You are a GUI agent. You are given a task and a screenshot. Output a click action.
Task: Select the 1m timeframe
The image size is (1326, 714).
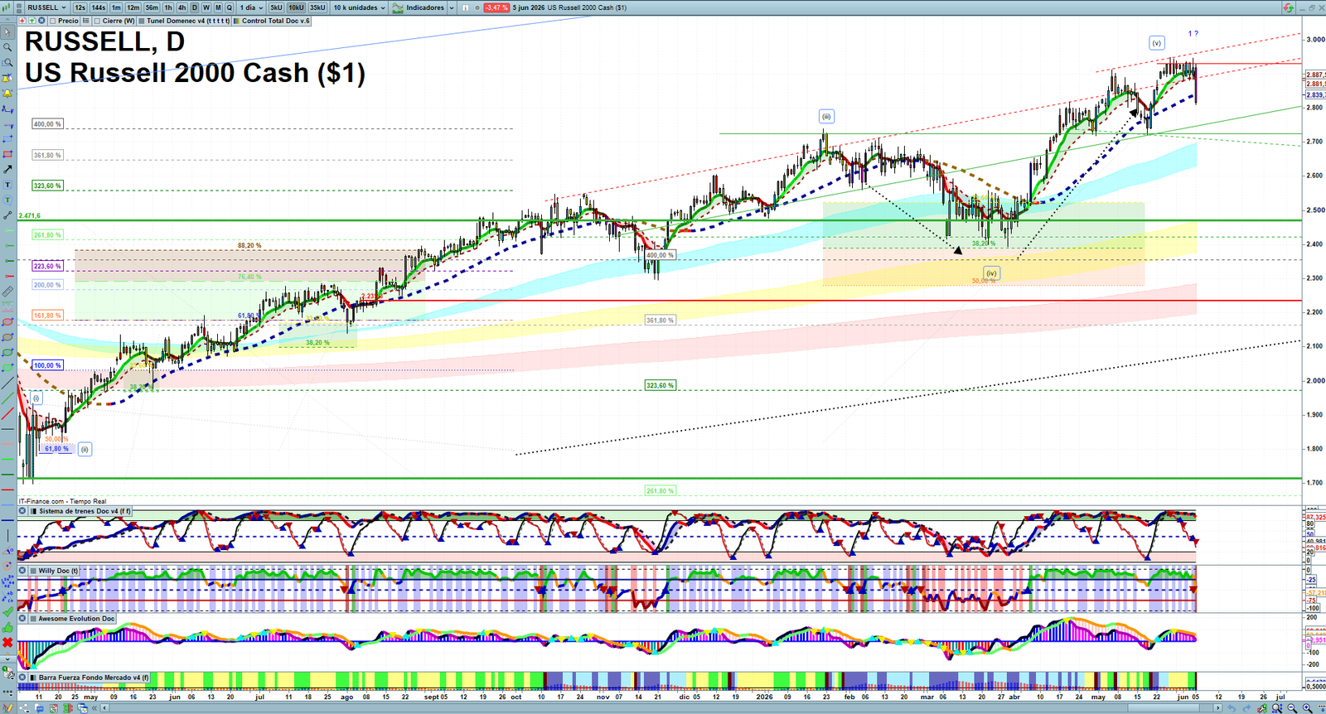[116, 7]
